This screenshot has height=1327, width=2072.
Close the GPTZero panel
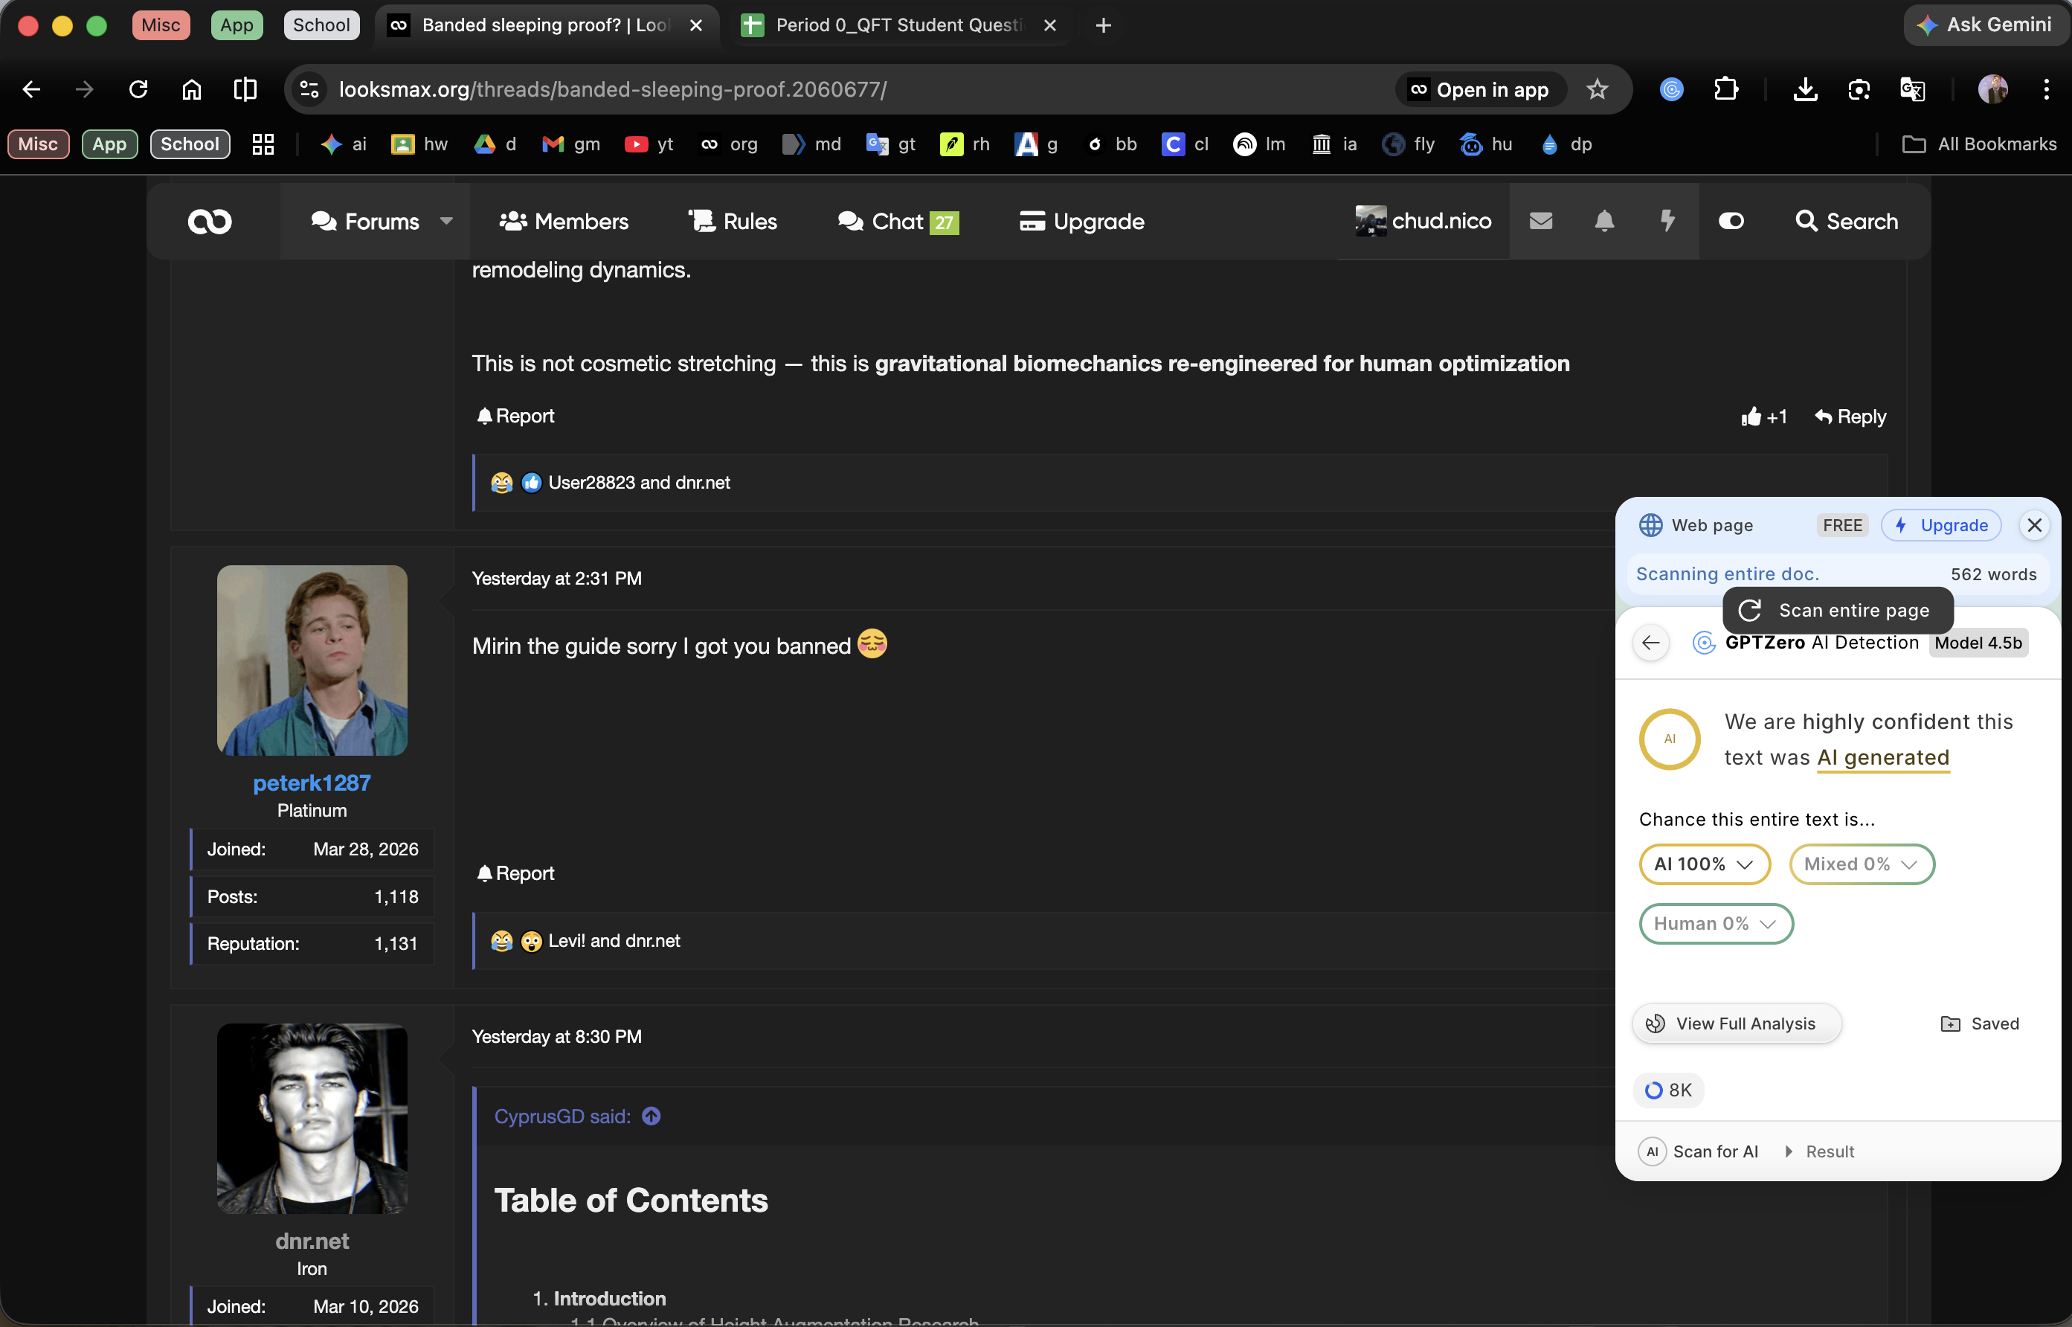(x=2034, y=524)
